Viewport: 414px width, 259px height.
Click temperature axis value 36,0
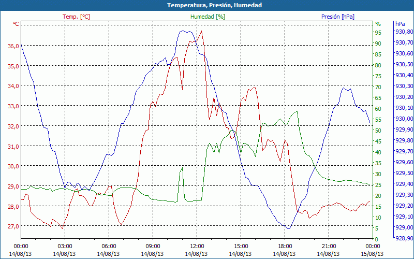tap(13, 46)
